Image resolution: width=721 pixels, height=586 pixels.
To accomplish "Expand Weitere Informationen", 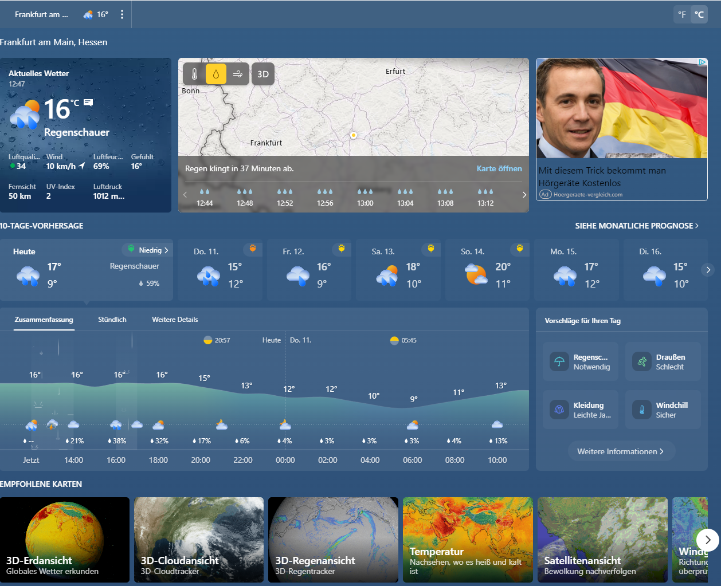I will tap(622, 451).
